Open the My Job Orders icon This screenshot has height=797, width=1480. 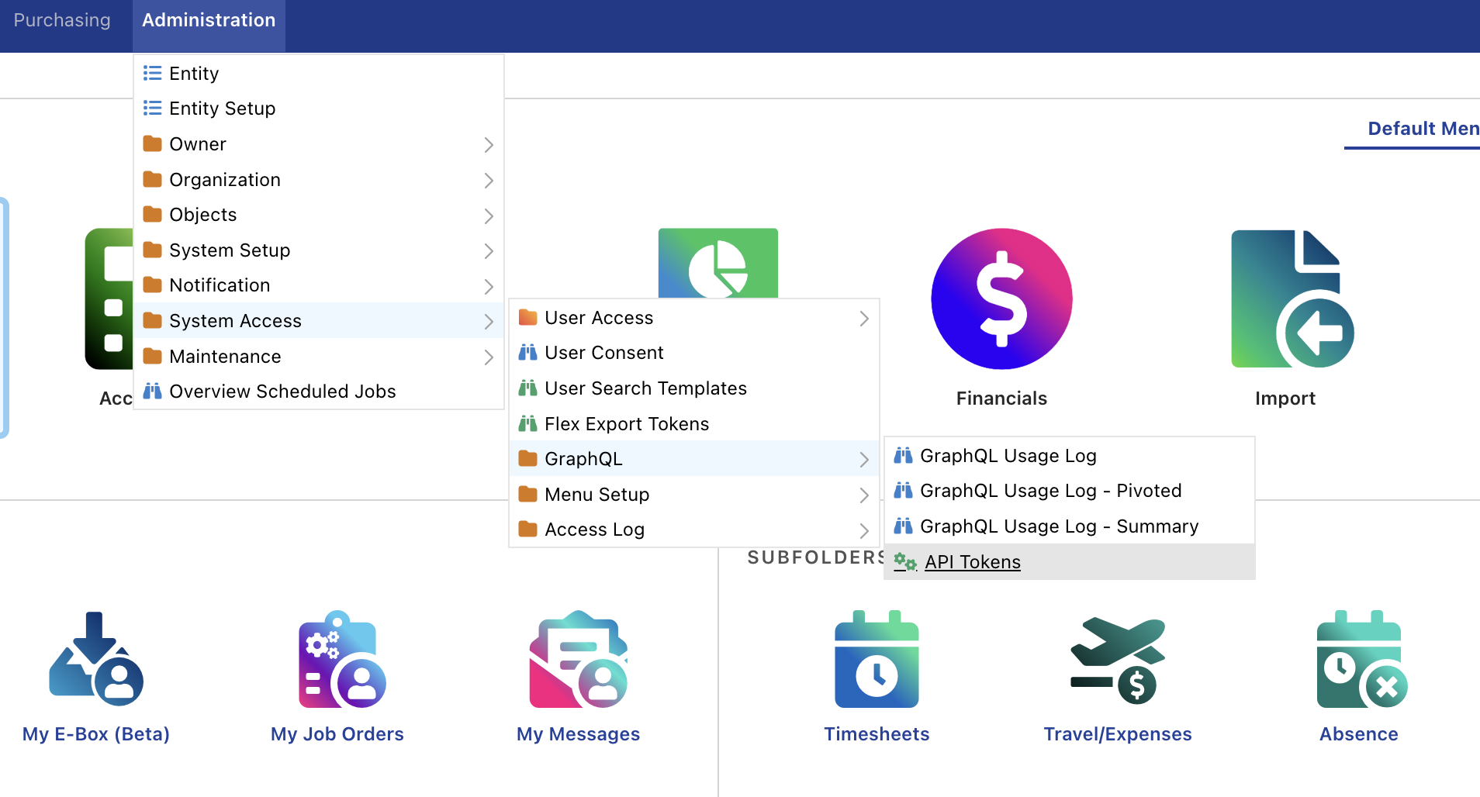click(342, 659)
